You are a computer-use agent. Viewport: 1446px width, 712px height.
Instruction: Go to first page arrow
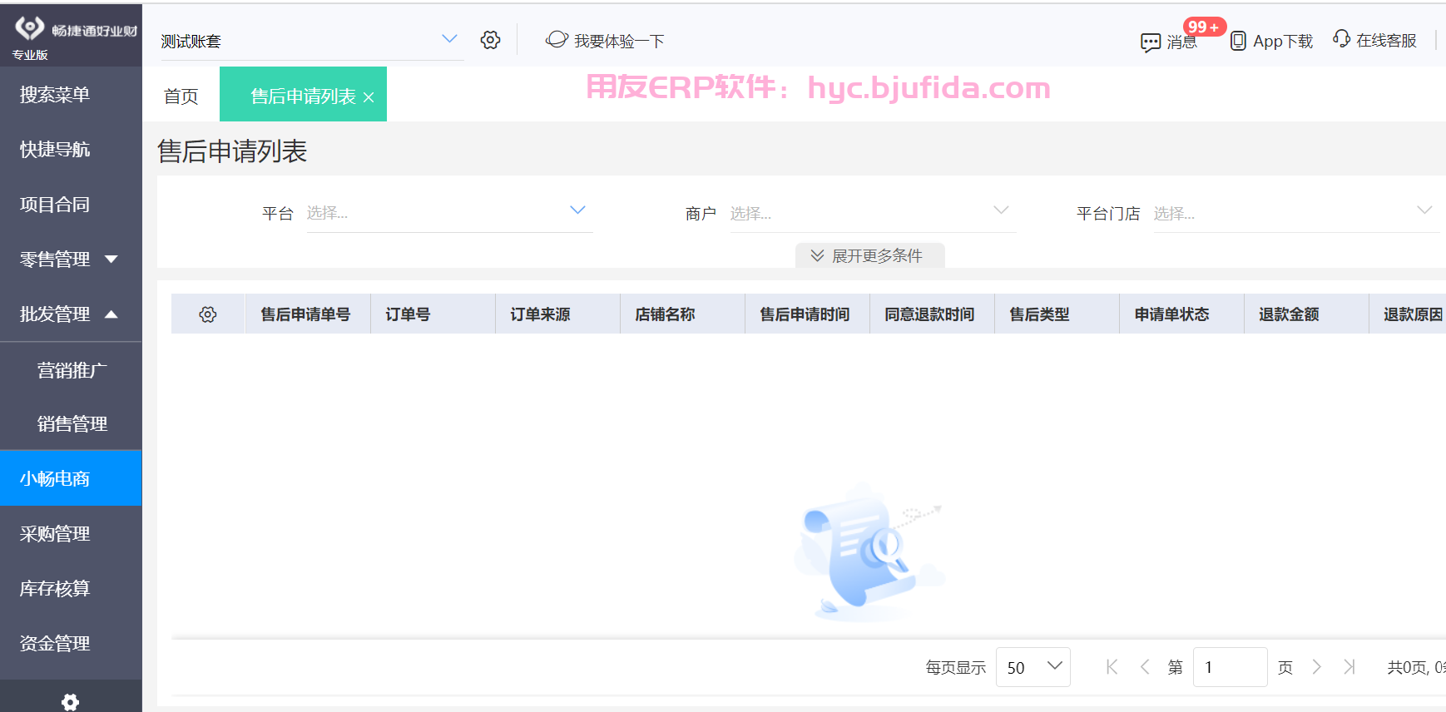[x=1112, y=667]
